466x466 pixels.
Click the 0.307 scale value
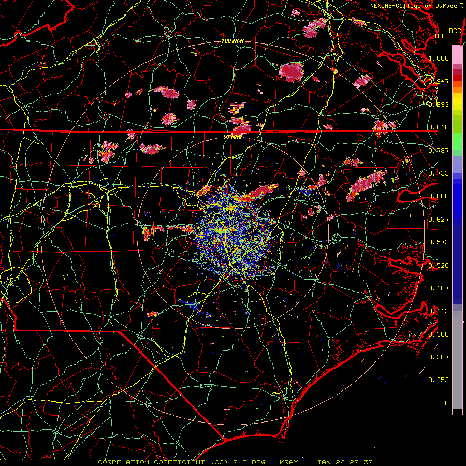(x=439, y=357)
